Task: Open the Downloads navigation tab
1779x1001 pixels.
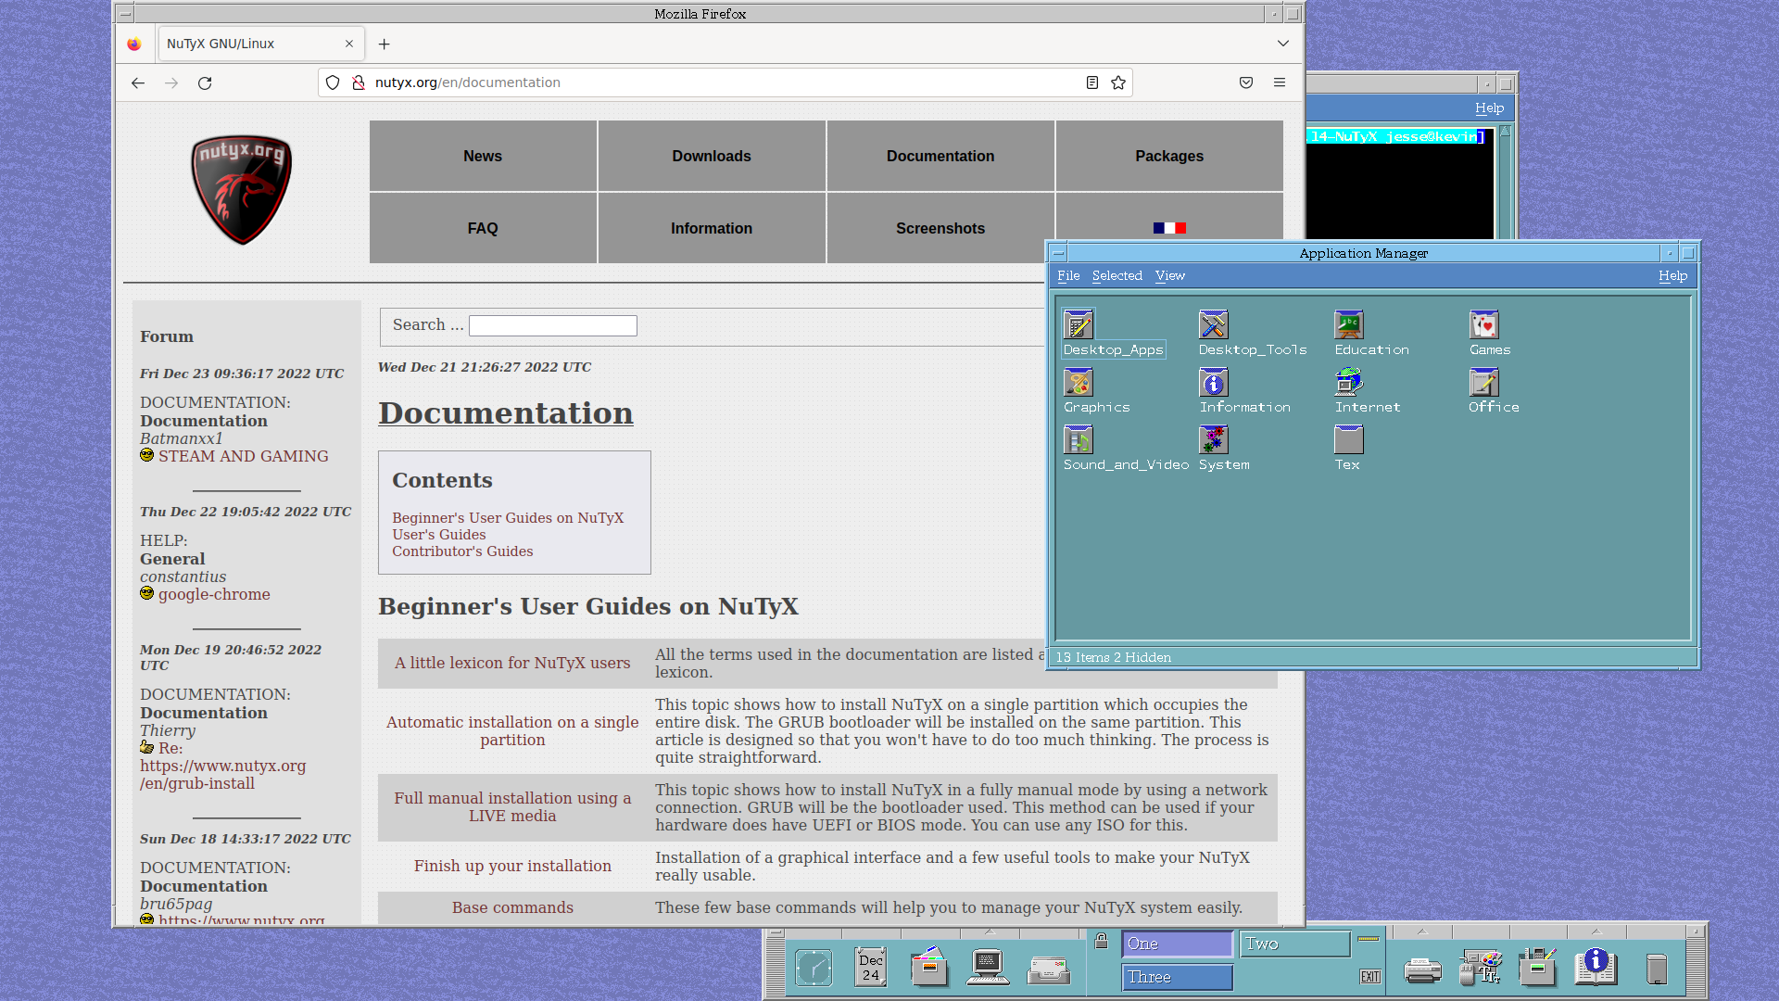Action: [x=712, y=156]
